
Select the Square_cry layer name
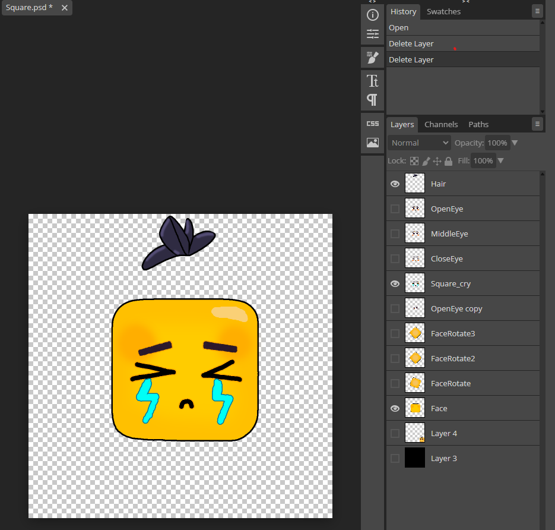(x=451, y=284)
